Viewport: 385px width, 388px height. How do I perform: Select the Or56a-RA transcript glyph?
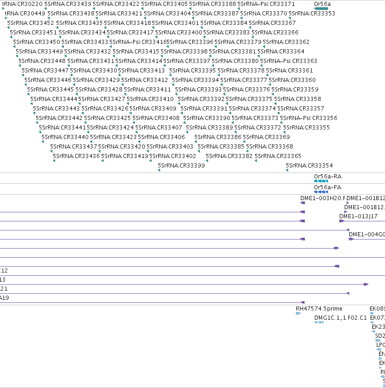321,181
